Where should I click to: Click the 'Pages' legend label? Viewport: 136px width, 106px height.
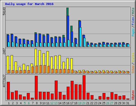133,32
